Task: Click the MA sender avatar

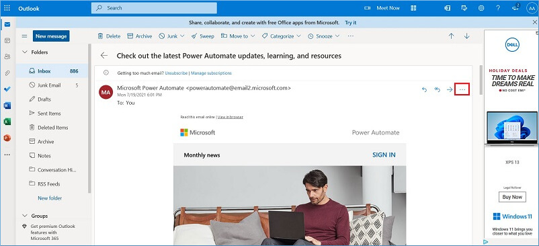Action: pyautogui.click(x=106, y=92)
